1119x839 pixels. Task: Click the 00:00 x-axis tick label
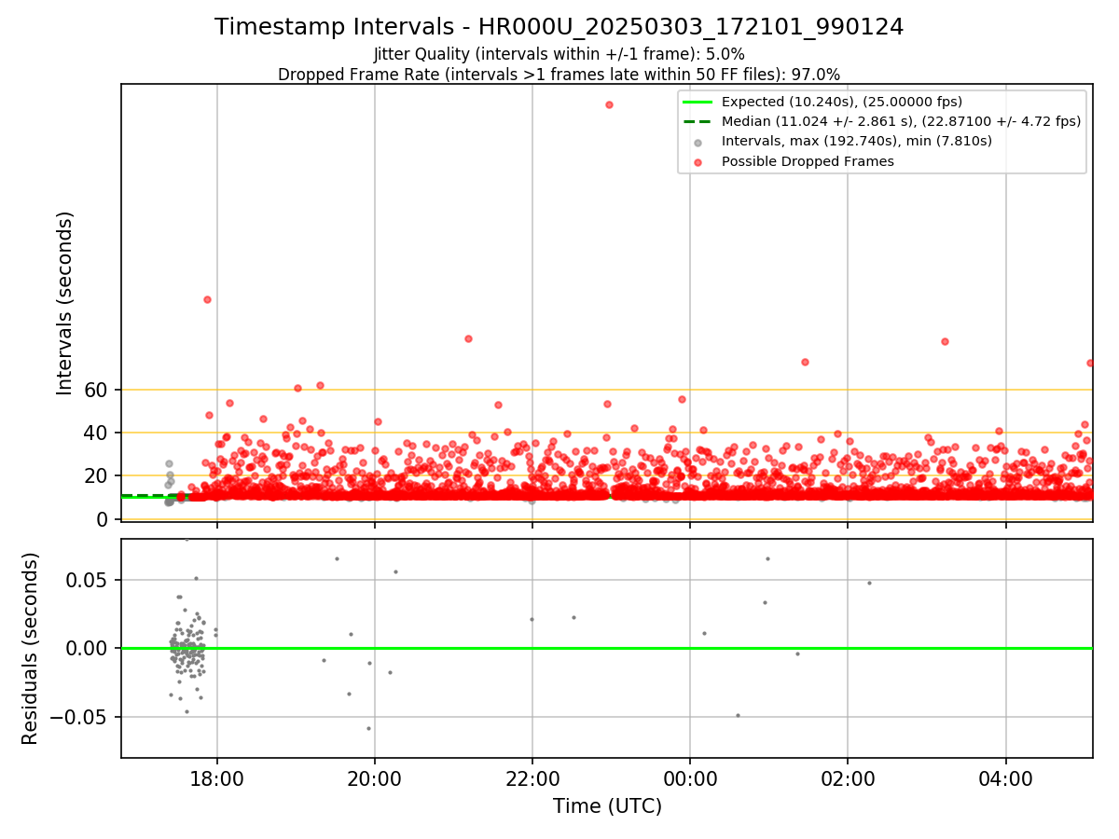pos(690,777)
